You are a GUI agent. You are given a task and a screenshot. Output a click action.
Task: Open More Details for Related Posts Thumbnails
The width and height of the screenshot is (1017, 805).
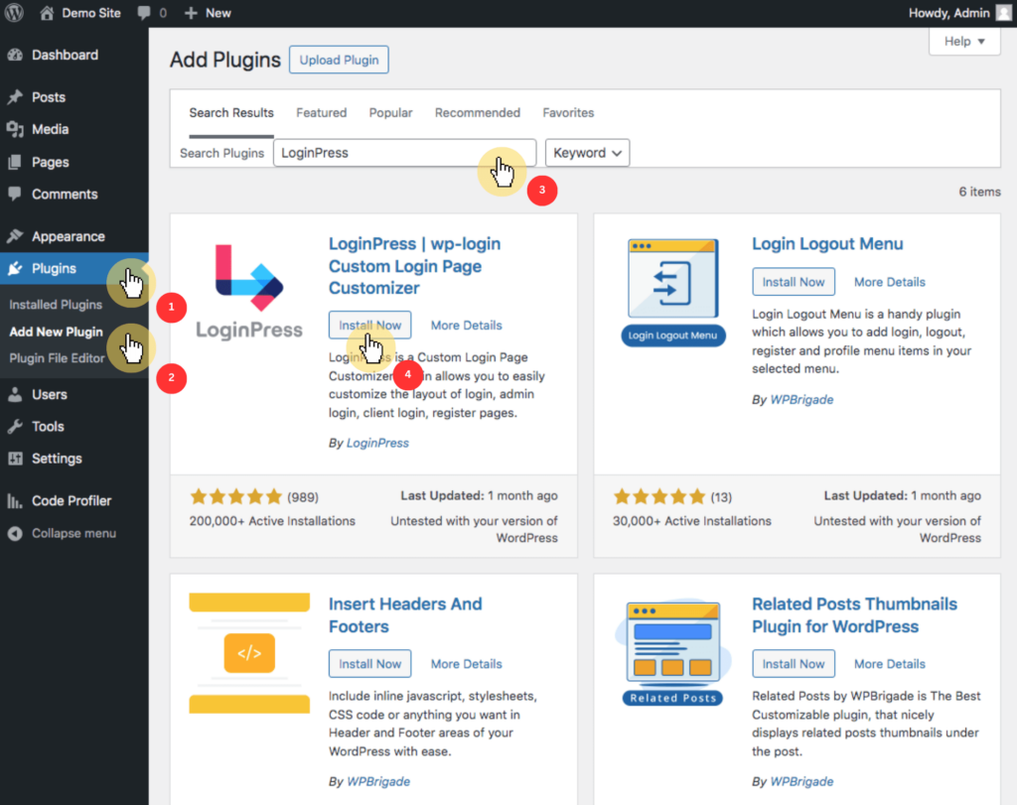click(890, 664)
